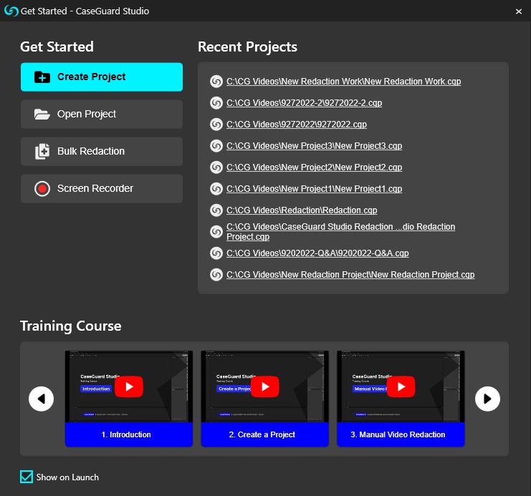Close the Get Started window
Screen dimensions: 531x496
(519, 11)
